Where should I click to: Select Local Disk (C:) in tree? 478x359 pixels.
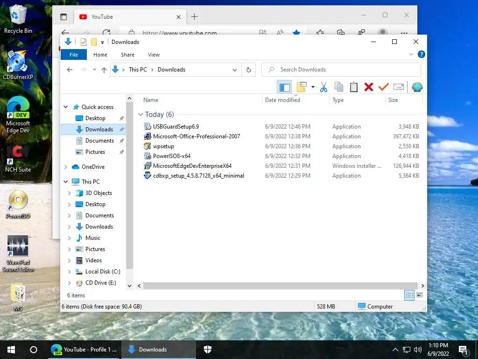click(103, 272)
